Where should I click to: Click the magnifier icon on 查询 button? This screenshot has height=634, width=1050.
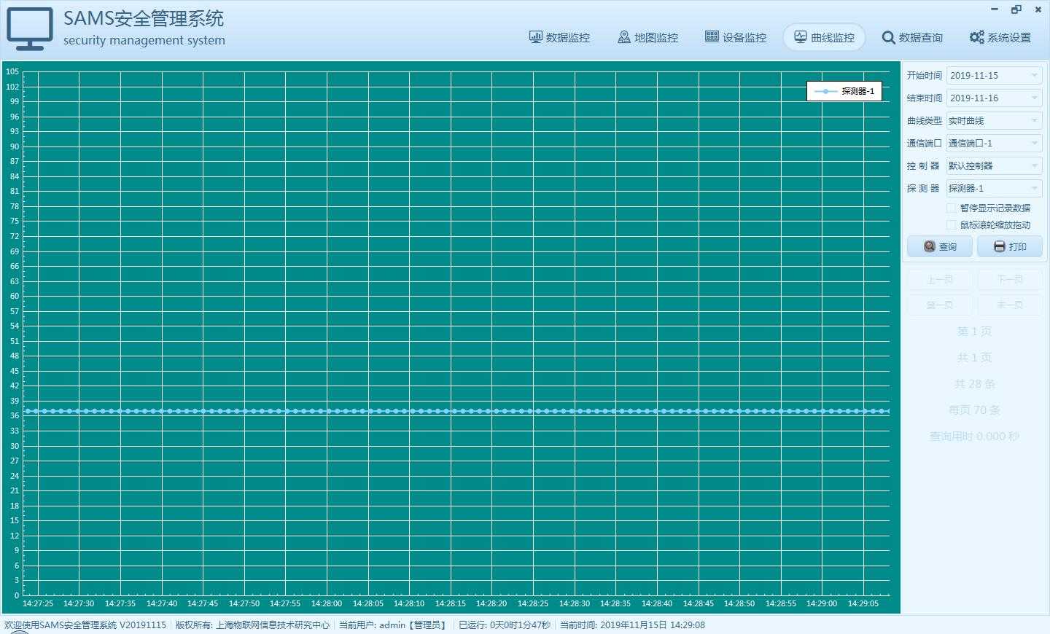(x=929, y=246)
